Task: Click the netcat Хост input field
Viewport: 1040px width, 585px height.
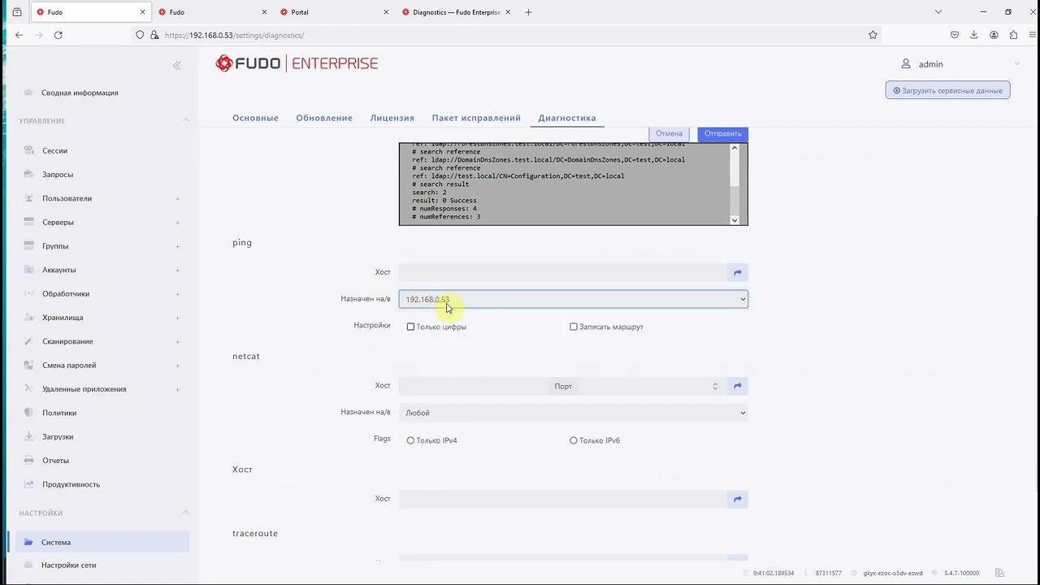Action: pyautogui.click(x=475, y=386)
